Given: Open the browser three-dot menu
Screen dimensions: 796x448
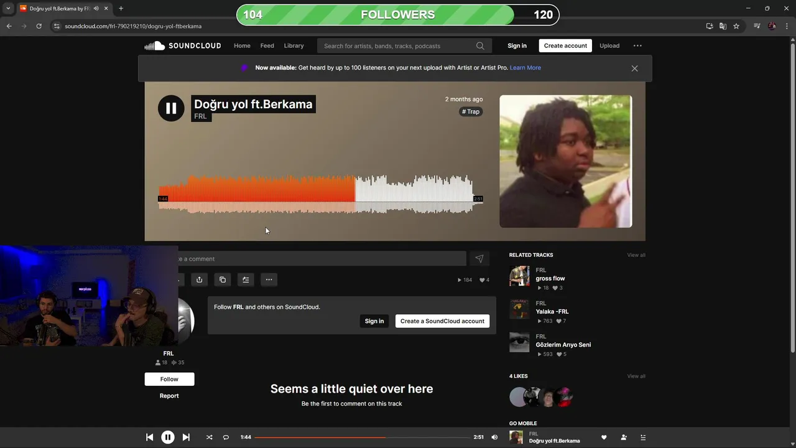Looking at the screenshot, I should [x=787, y=26].
